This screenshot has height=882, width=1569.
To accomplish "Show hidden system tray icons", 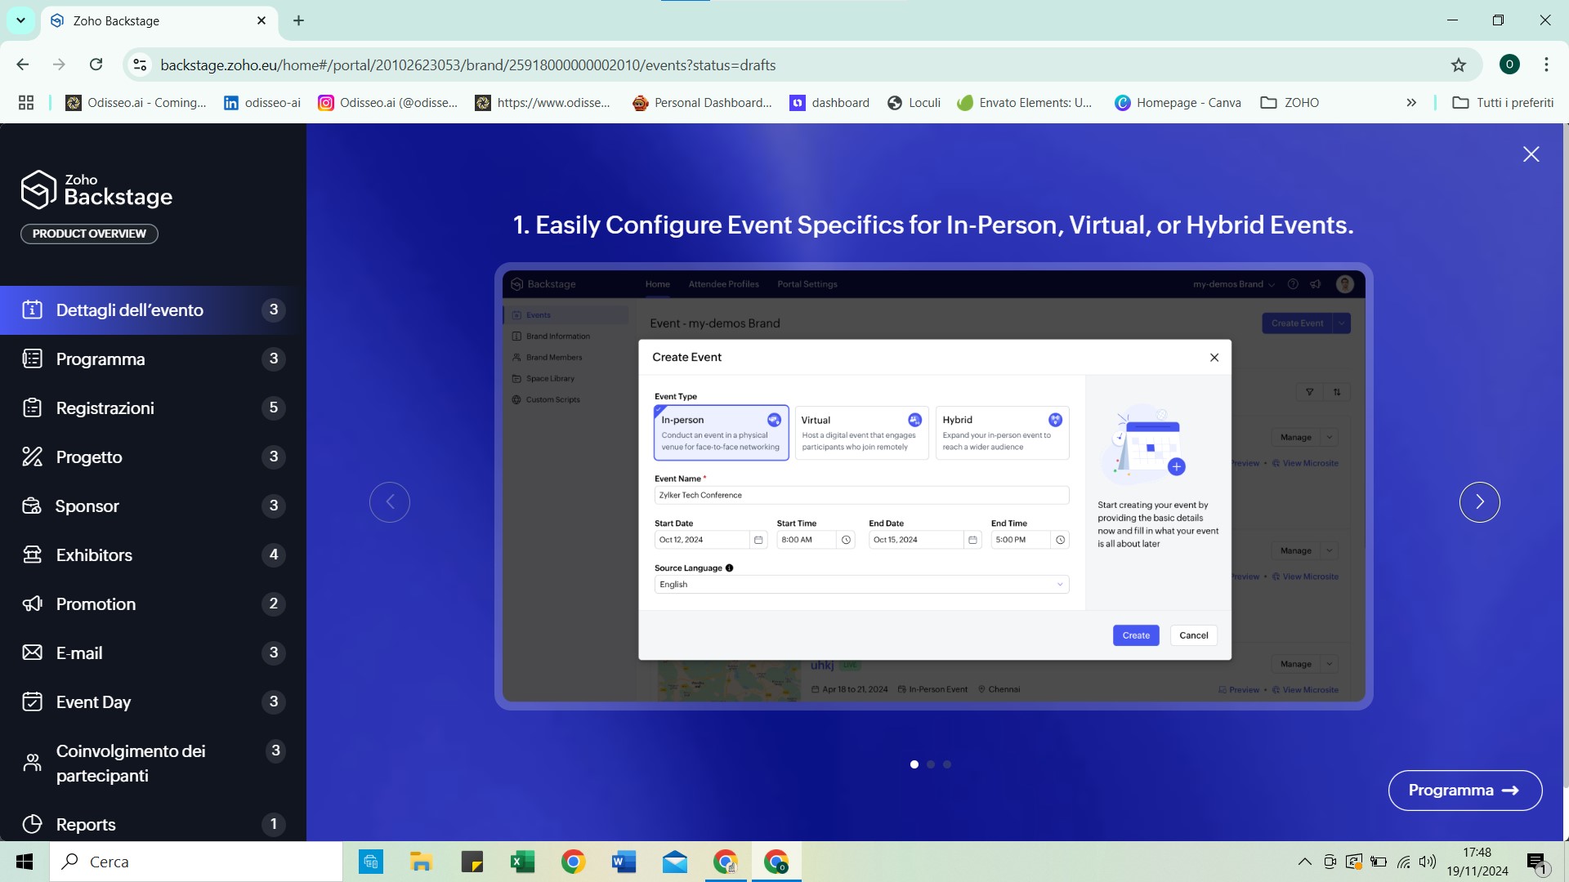I will [x=1304, y=862].
